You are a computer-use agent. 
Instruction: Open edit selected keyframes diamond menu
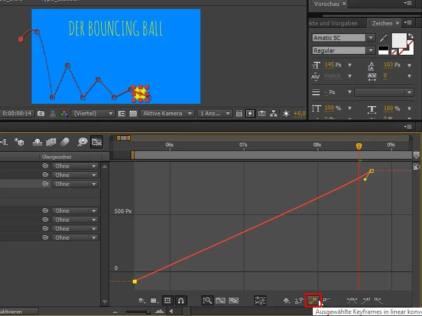point(286,300)
